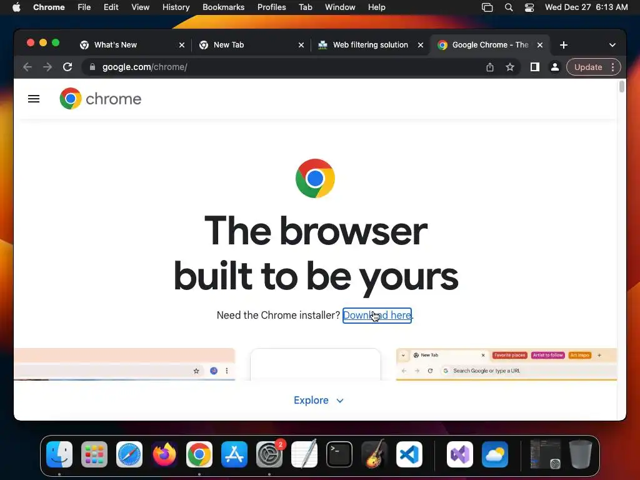This screenshot has width=640, height=480.
Task: Open Control Center in menu bar
Action: [529, 7]
